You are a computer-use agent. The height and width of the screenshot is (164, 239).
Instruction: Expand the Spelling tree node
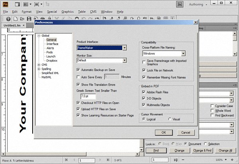38,68
